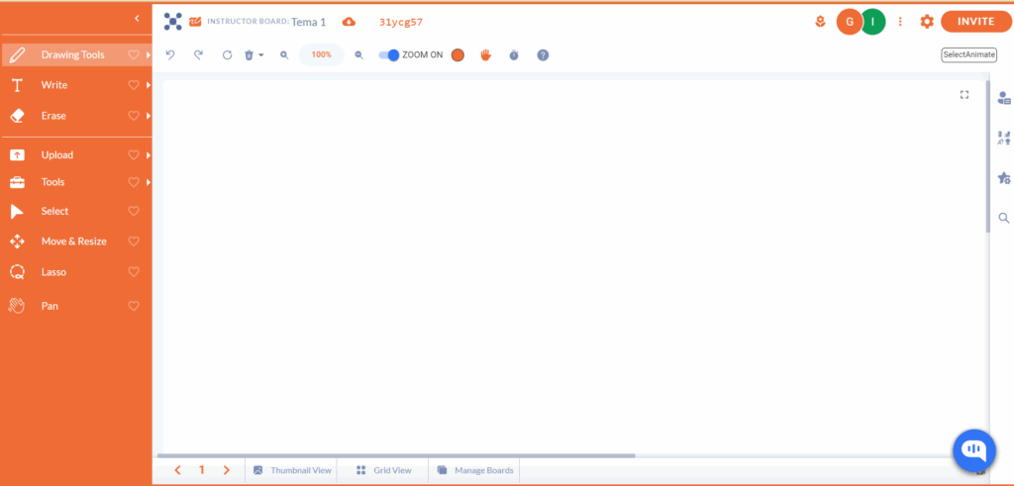This screenshot has width=1014, height=486.
Task: Click the undo arrow in the toolbar
Action: [x=170, y=55]
